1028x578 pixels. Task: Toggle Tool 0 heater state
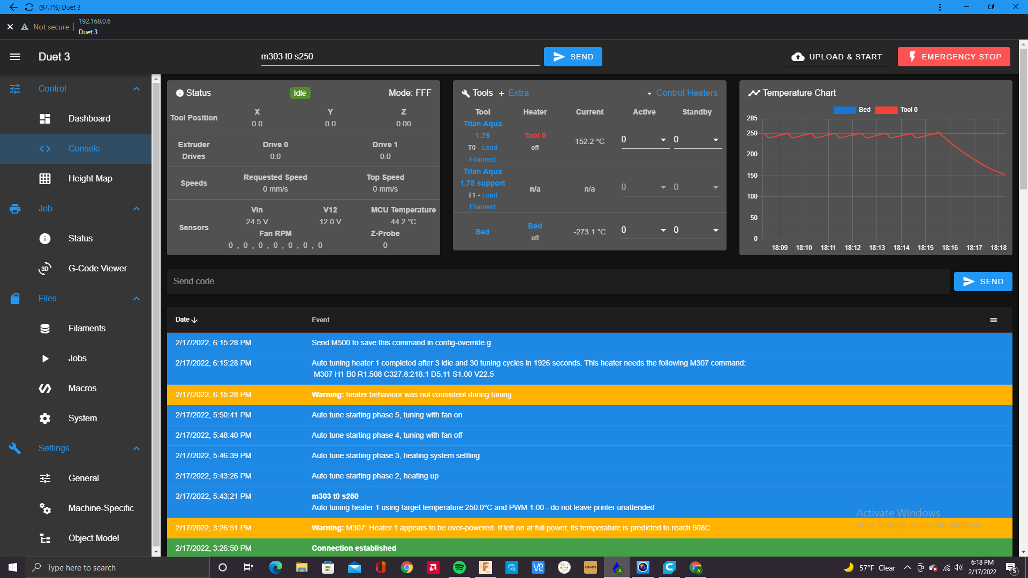[535, 135]
